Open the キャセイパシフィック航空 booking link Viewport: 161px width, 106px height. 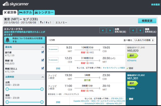pyautogui.click(x=114, y=68)
